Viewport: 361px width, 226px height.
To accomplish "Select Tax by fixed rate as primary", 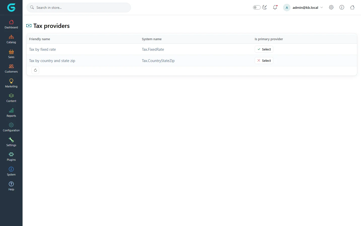I will pos(264,49).
